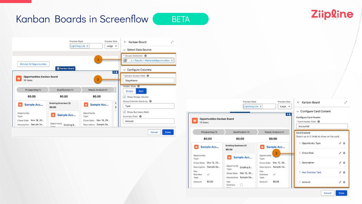Click Cancel below the Summary Field panel
The image size is (362, 204).
tap(154, 132)
